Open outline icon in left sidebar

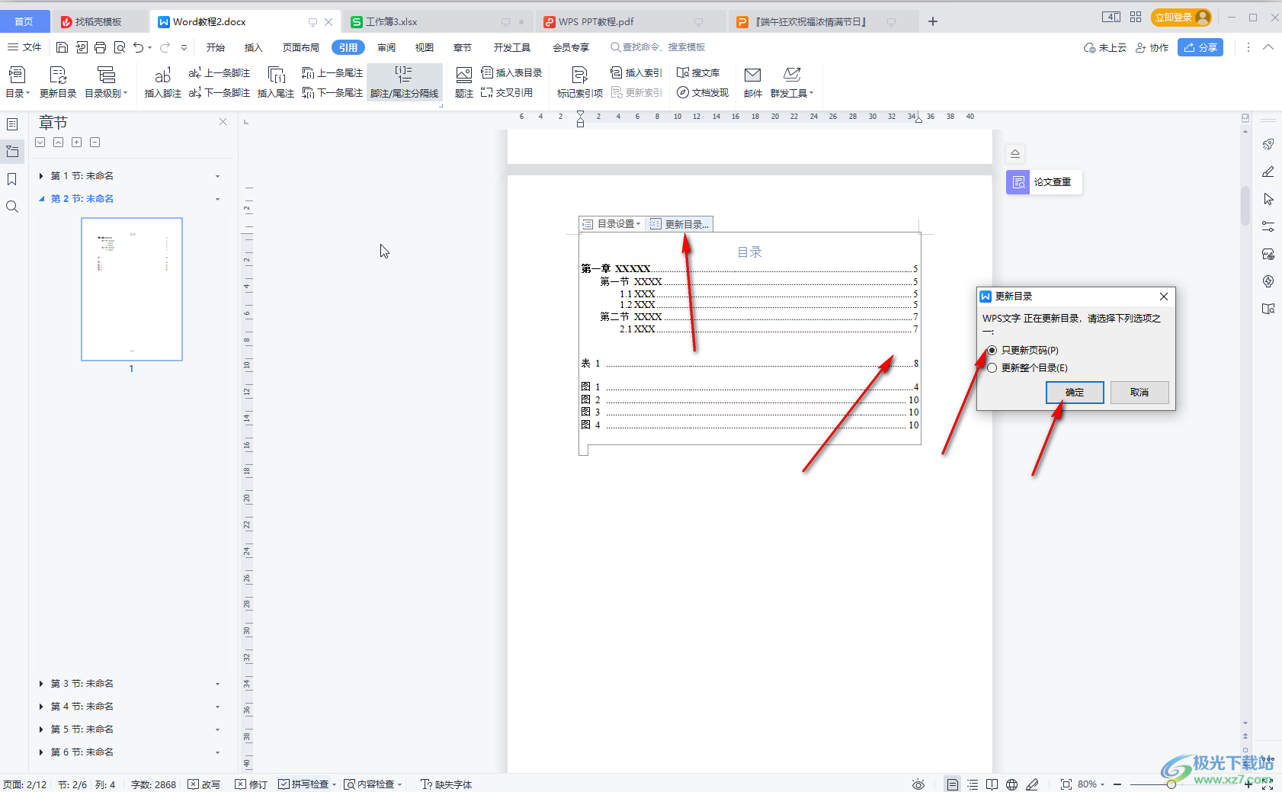pos(12,124)
